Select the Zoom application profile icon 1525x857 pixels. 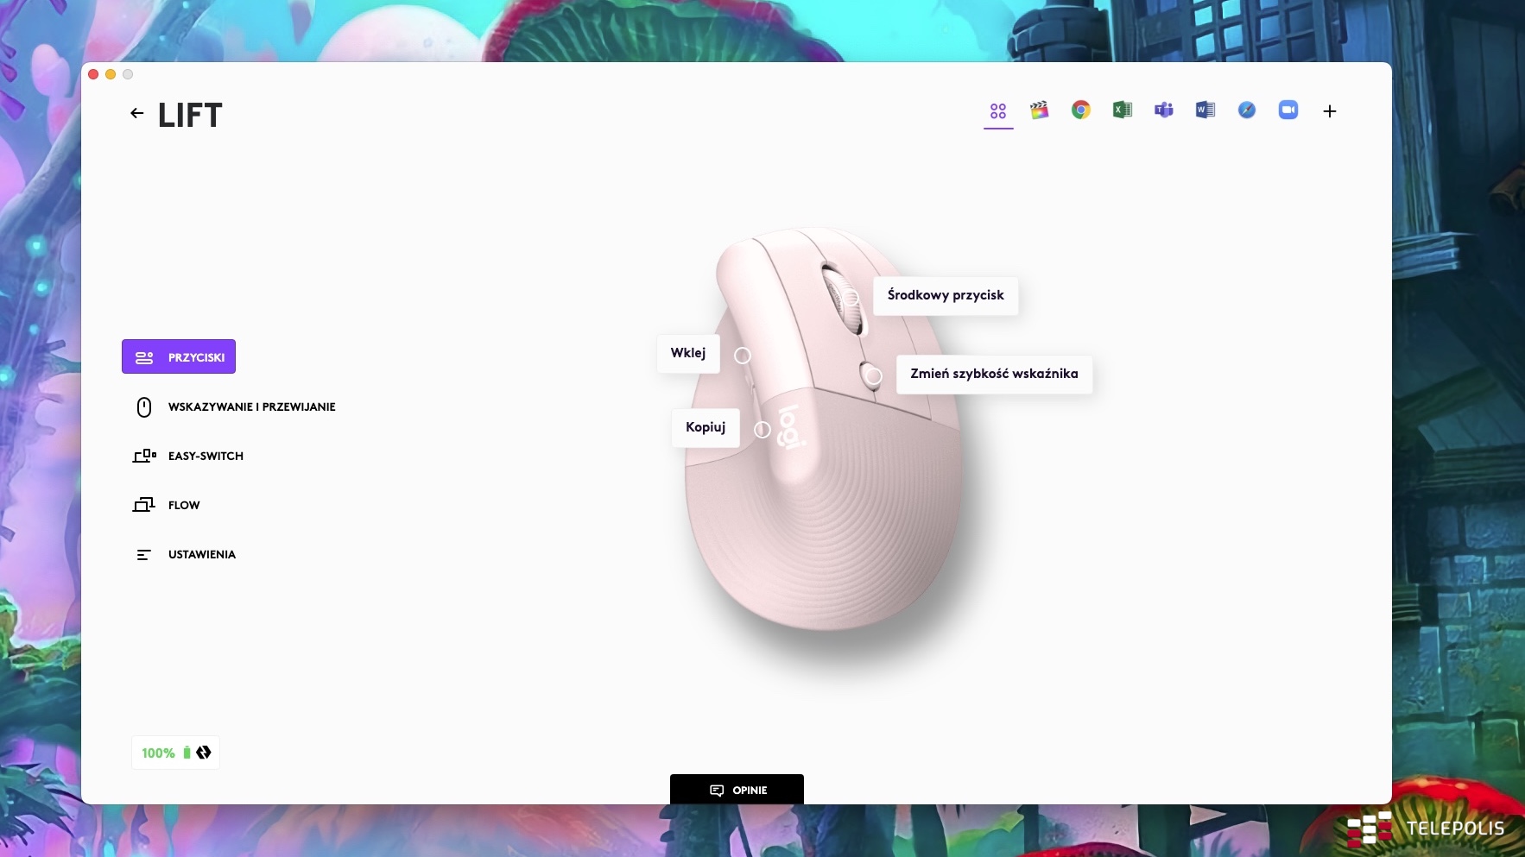point(1288,110)
